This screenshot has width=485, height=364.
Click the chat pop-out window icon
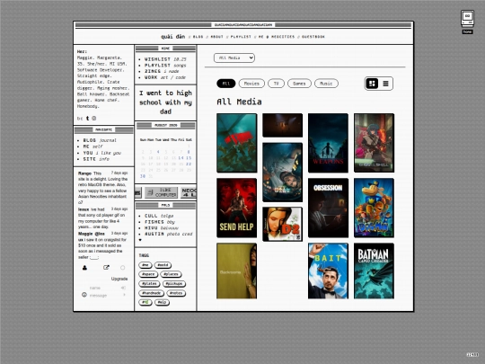coord(106,268)
